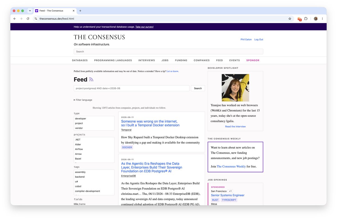This screenshot has width=337, height=219.
Task: Open the Temporal Docker extension article
Action: click(150, 123)
